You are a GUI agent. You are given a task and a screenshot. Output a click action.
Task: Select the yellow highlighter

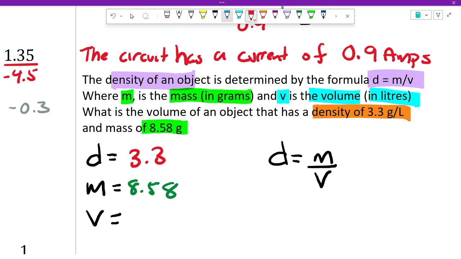point(203,15)
